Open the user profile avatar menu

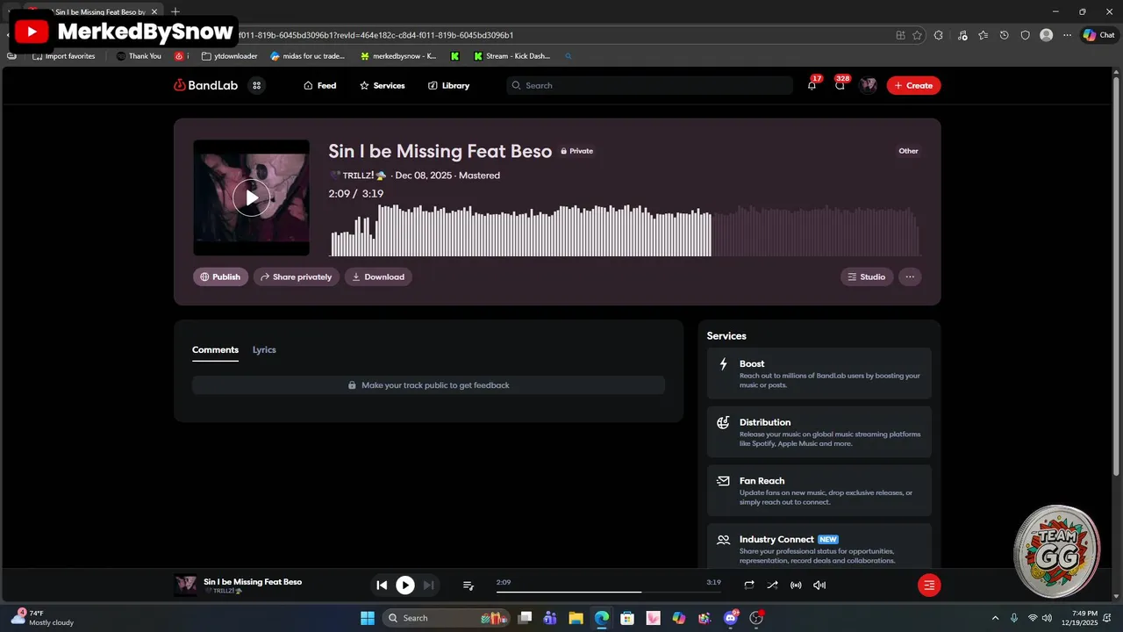click(869, 85)
